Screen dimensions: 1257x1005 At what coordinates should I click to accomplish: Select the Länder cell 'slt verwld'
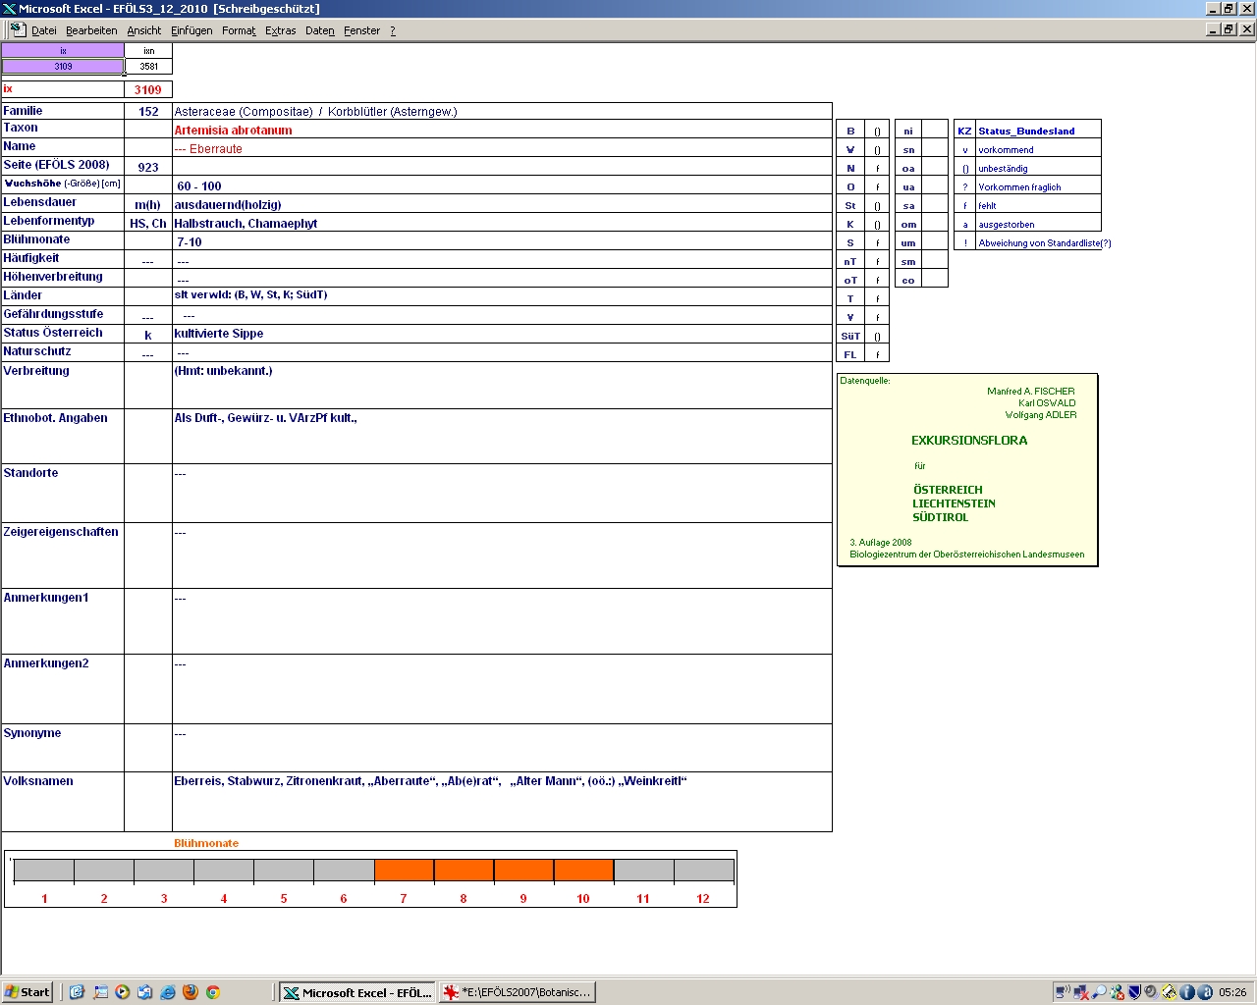pyautogui.click(x=502, y=295)
